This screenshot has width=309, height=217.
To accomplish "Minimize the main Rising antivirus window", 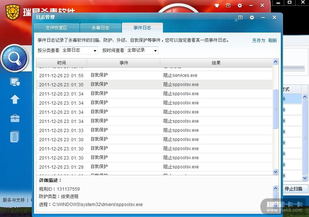I will [251, 5].
